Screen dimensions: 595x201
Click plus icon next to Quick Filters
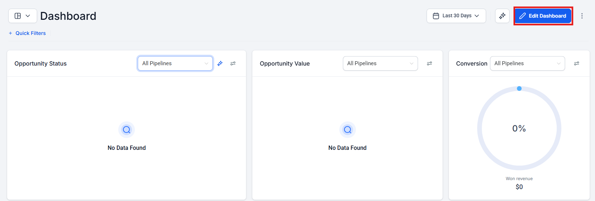(x=10, y=33)
